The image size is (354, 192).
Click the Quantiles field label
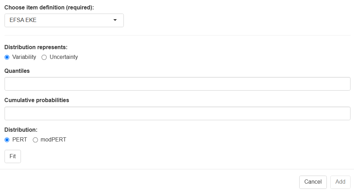pos(17,71)
